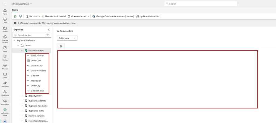This screenshot has height=123, width=276.
Task: Open the Open notebook dropdown
Action: tap(78, 16)
